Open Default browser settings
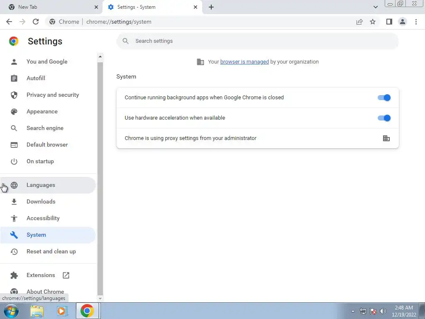 pyautogui.click(x=47, y=145)
